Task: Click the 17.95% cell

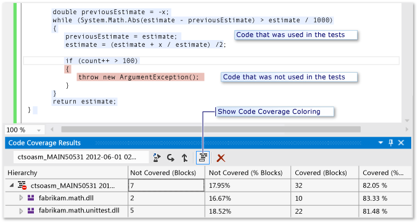Action: click(248, 185)
